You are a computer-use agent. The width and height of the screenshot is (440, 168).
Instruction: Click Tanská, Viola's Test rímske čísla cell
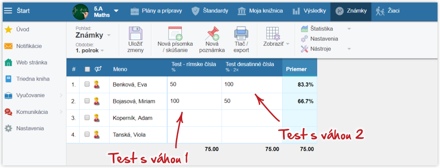194,135
